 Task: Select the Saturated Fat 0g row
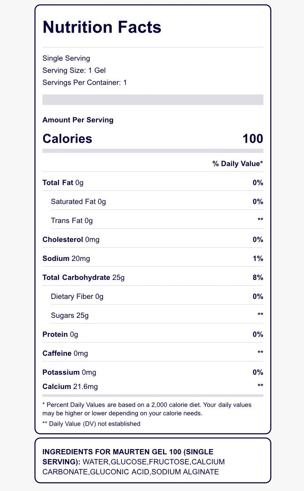click(153, 201)
